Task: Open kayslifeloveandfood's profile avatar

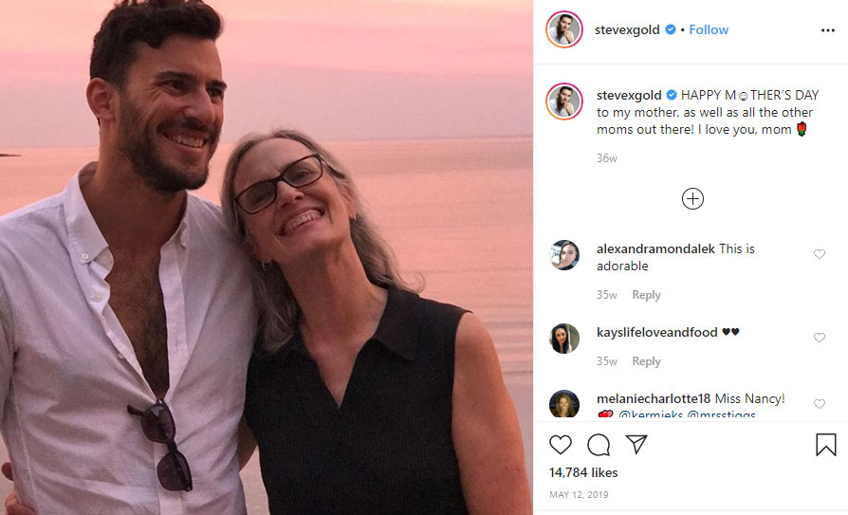Action: [x=564, y=339]
